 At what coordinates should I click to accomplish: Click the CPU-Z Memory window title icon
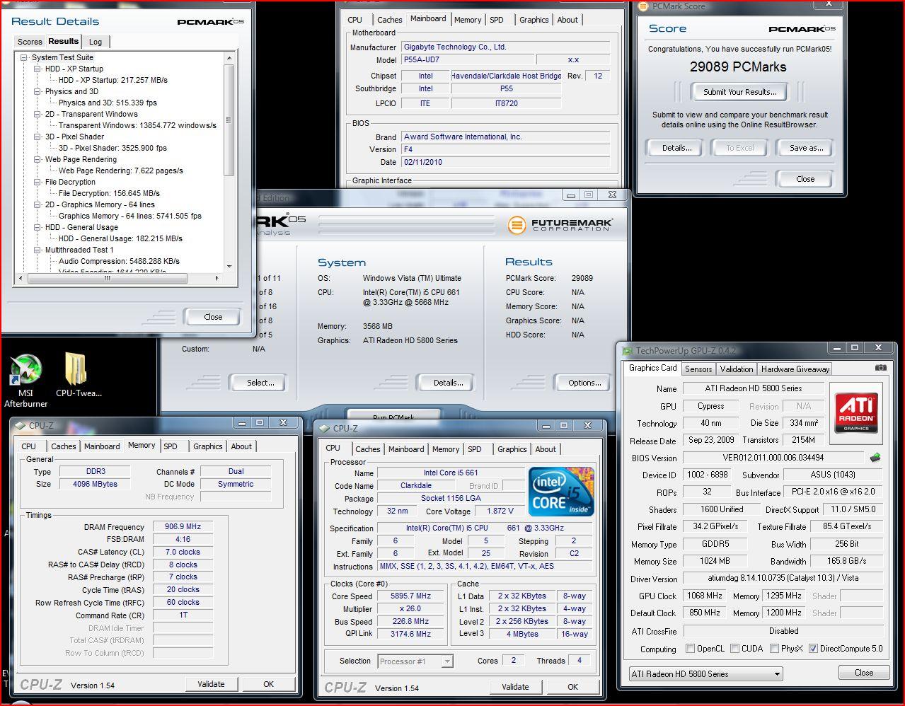click(x=20, y=425)
